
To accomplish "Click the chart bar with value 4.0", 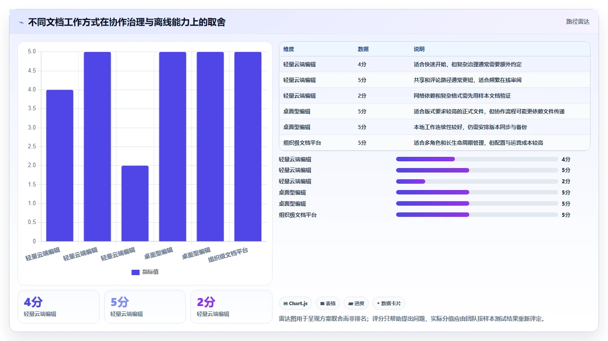I will coord(60,165).
